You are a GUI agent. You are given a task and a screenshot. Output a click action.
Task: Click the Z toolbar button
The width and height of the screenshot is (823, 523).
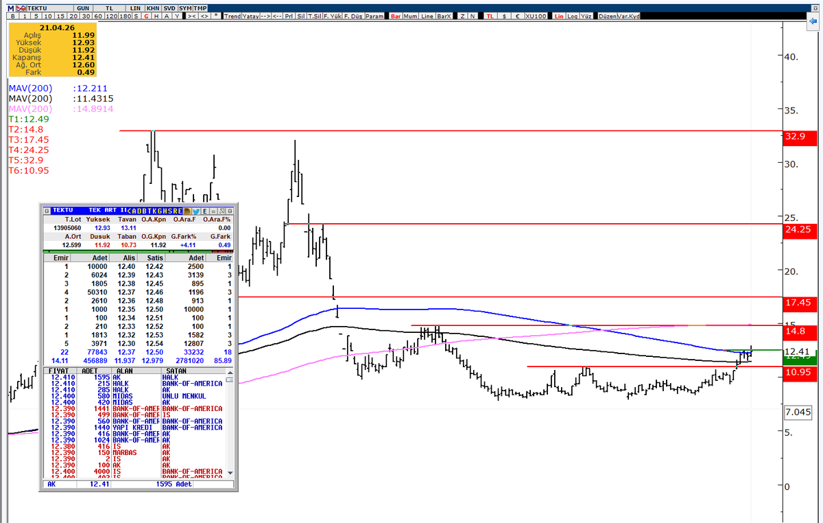[x=462, y=16]
